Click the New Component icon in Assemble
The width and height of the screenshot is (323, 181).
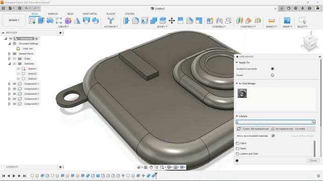tap(210, 21)
